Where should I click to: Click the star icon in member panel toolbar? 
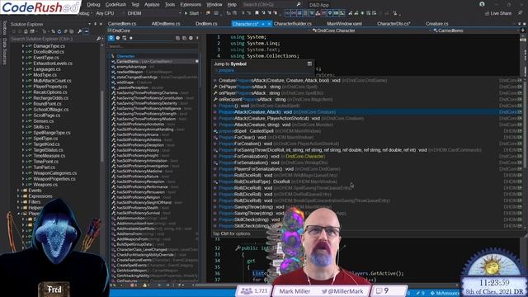point(131,38)
